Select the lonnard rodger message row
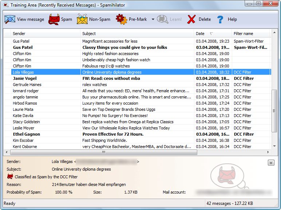This screenshot has height=210, width=281. [x=137, y=91]
